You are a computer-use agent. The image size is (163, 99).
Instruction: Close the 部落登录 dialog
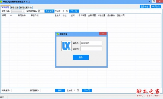(103, 33)
